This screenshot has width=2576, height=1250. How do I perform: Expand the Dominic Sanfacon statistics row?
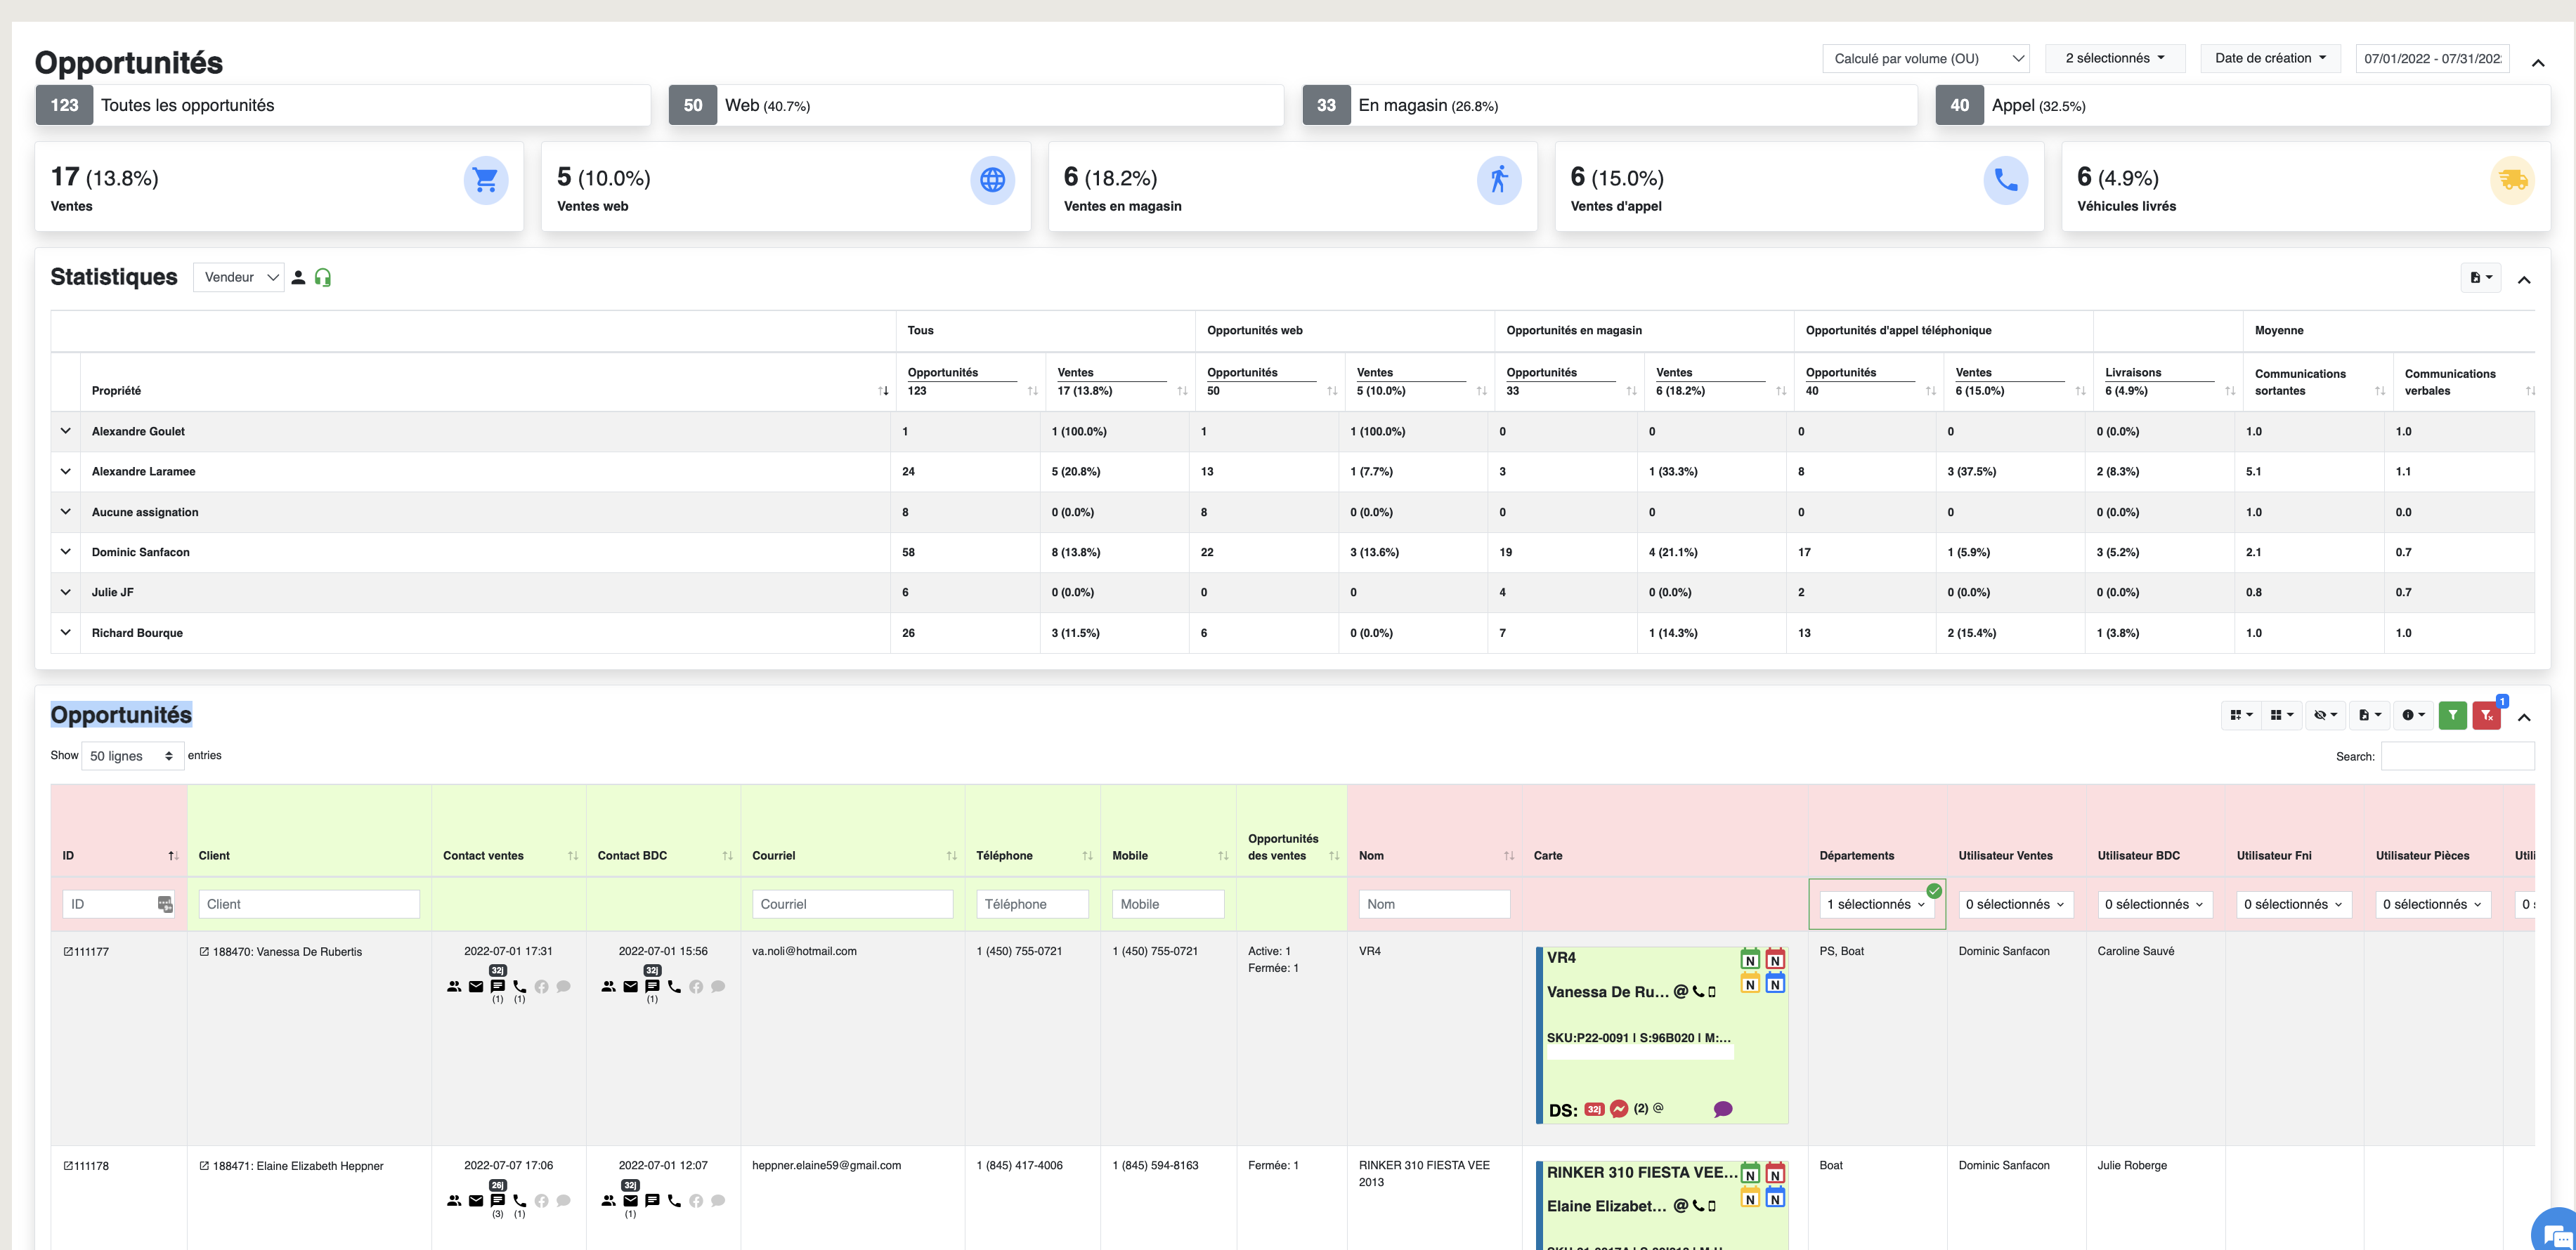(x=66, y=553)
